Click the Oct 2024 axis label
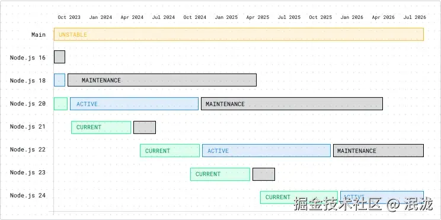This screenshot has height=220, width=441. coord(194,17)
